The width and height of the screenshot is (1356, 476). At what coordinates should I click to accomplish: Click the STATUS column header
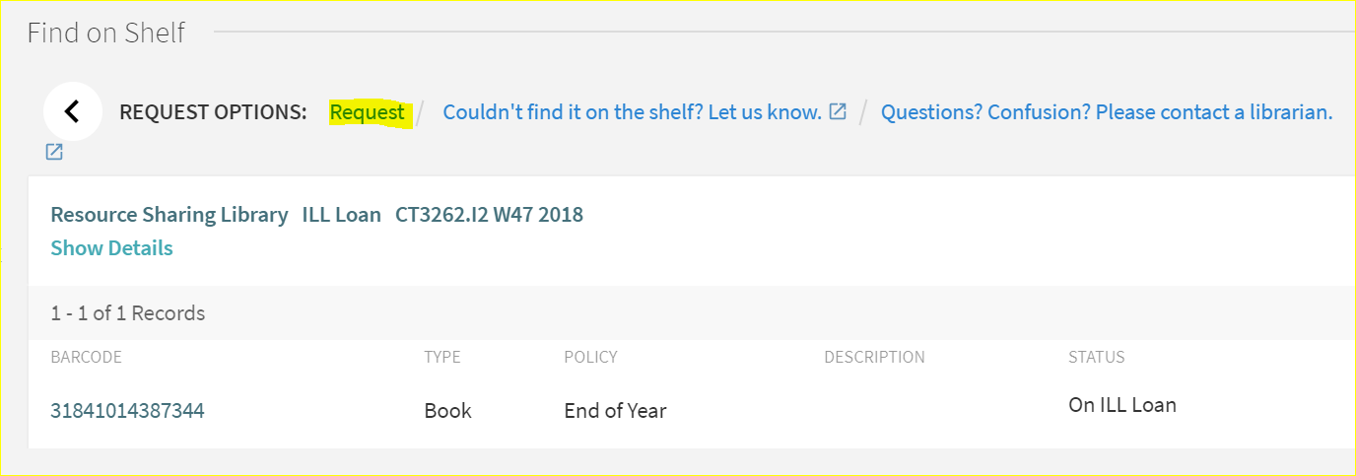pos(1096,357)
